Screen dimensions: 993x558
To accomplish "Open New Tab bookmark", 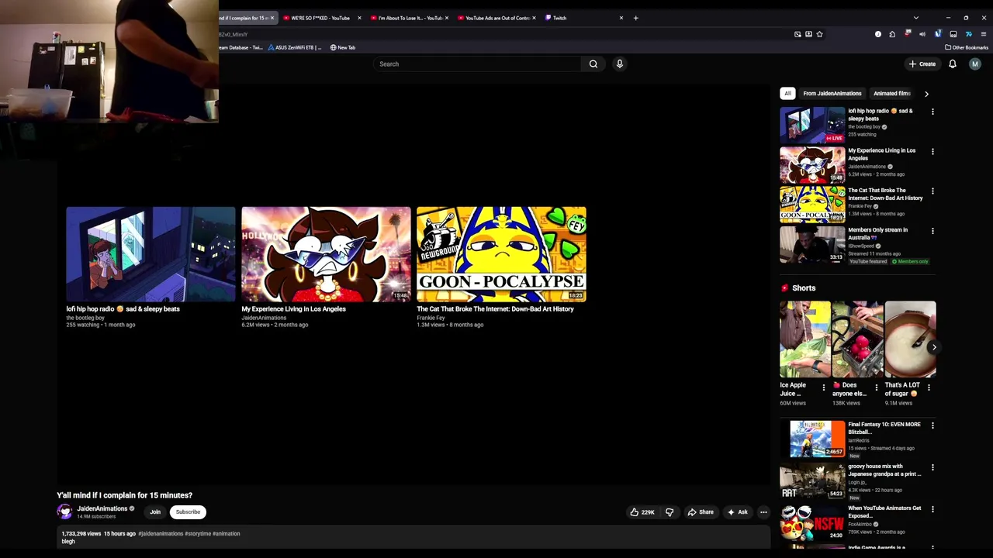I will click(343, 47).
